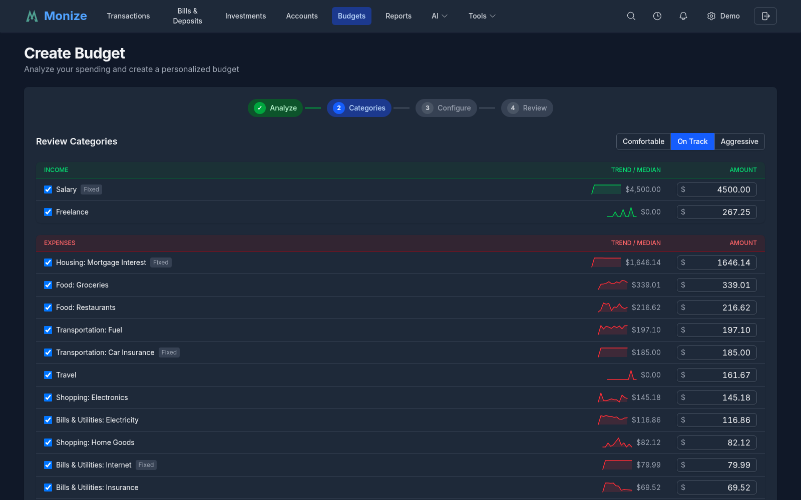
Task: Select the Categories step
Action: 359,108
